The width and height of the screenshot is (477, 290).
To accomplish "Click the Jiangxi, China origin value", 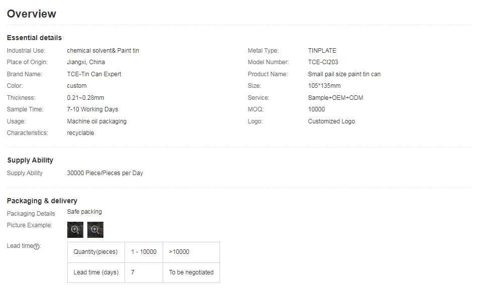I will pyautogui.click(x=86, y=62).
